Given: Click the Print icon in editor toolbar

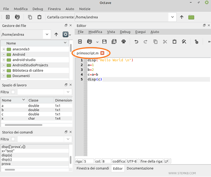Looking at the screenshot, I should (x=124, y=42).
